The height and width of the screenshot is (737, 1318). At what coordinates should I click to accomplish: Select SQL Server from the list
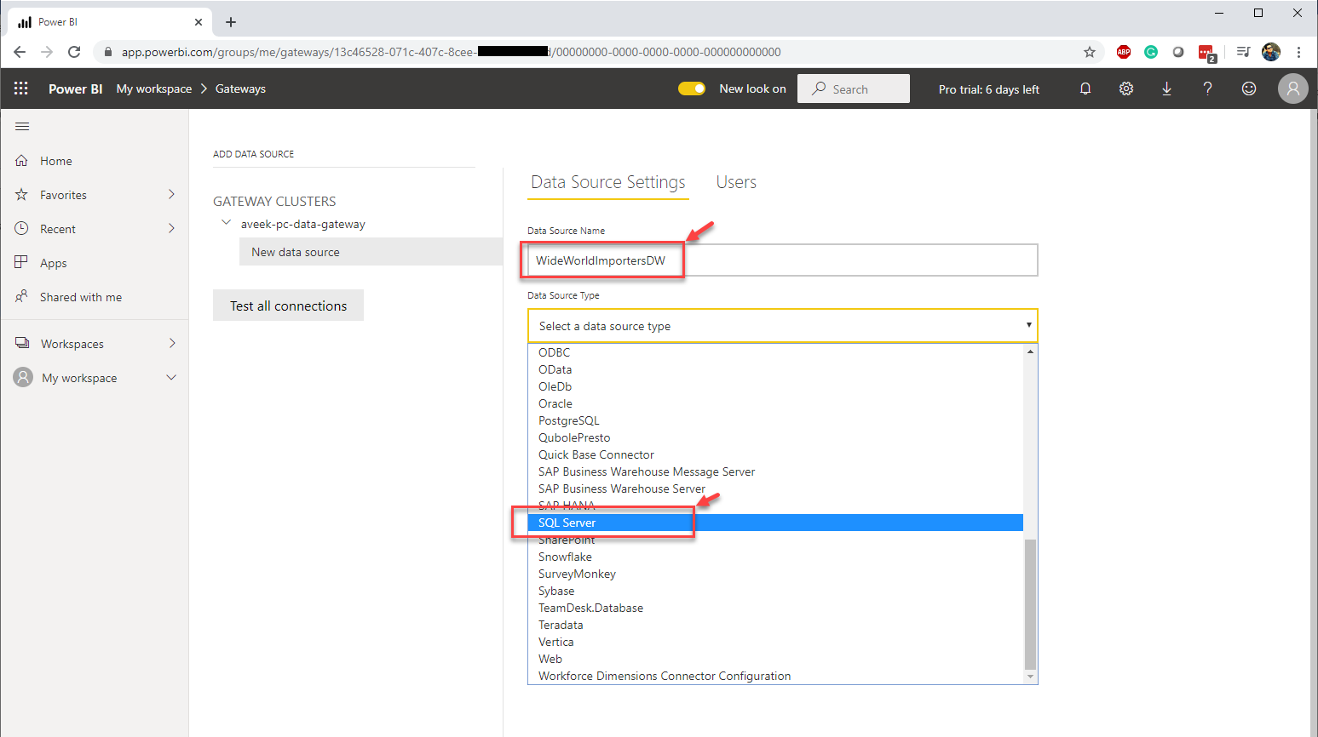[x=567, y=523]
